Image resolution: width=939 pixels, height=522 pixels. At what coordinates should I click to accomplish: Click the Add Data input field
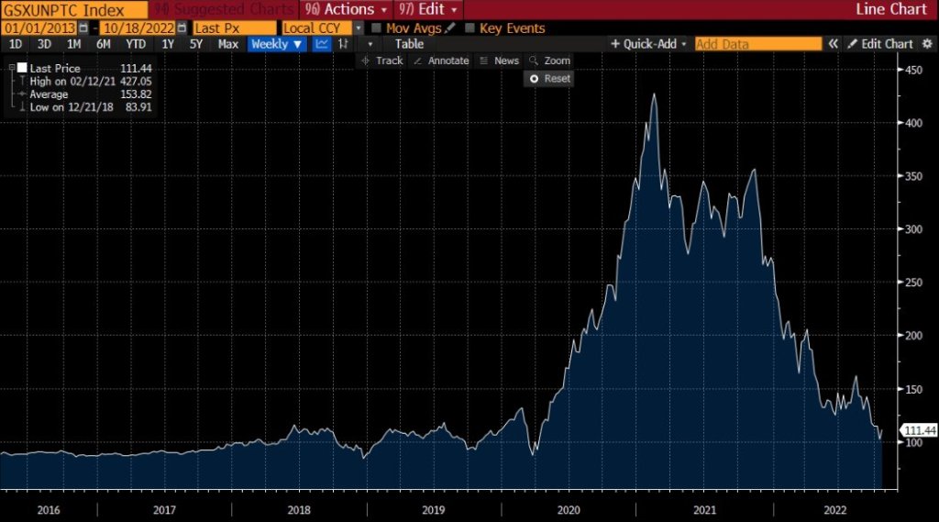(757, 44)
